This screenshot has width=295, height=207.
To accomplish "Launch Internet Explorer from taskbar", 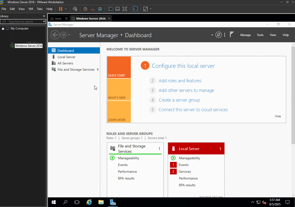I will tap(89, 202).
